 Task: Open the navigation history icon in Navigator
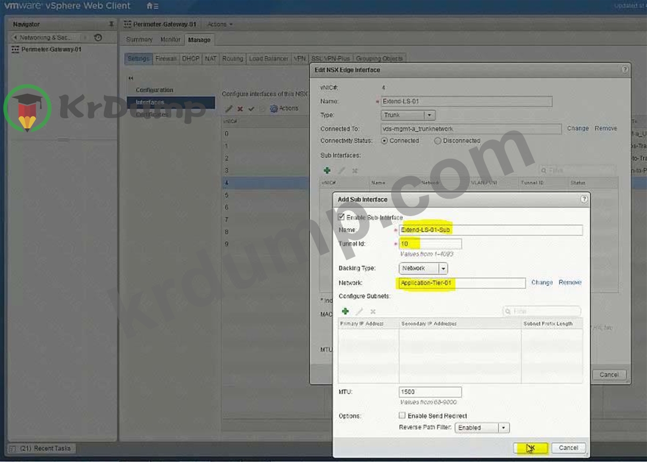(97, 37)
